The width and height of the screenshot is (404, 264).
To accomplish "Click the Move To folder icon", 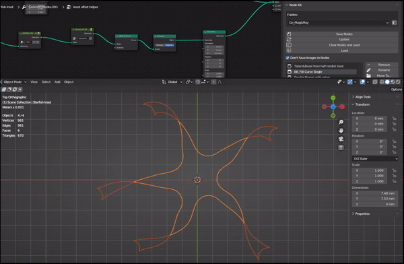I will click(x=369, y=75).
